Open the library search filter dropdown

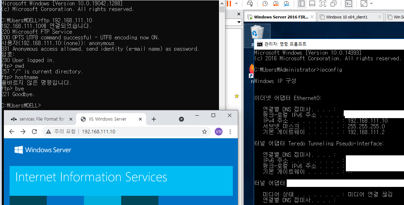239,22
